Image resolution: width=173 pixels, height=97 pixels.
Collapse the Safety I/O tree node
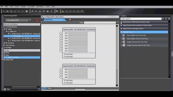6,32
